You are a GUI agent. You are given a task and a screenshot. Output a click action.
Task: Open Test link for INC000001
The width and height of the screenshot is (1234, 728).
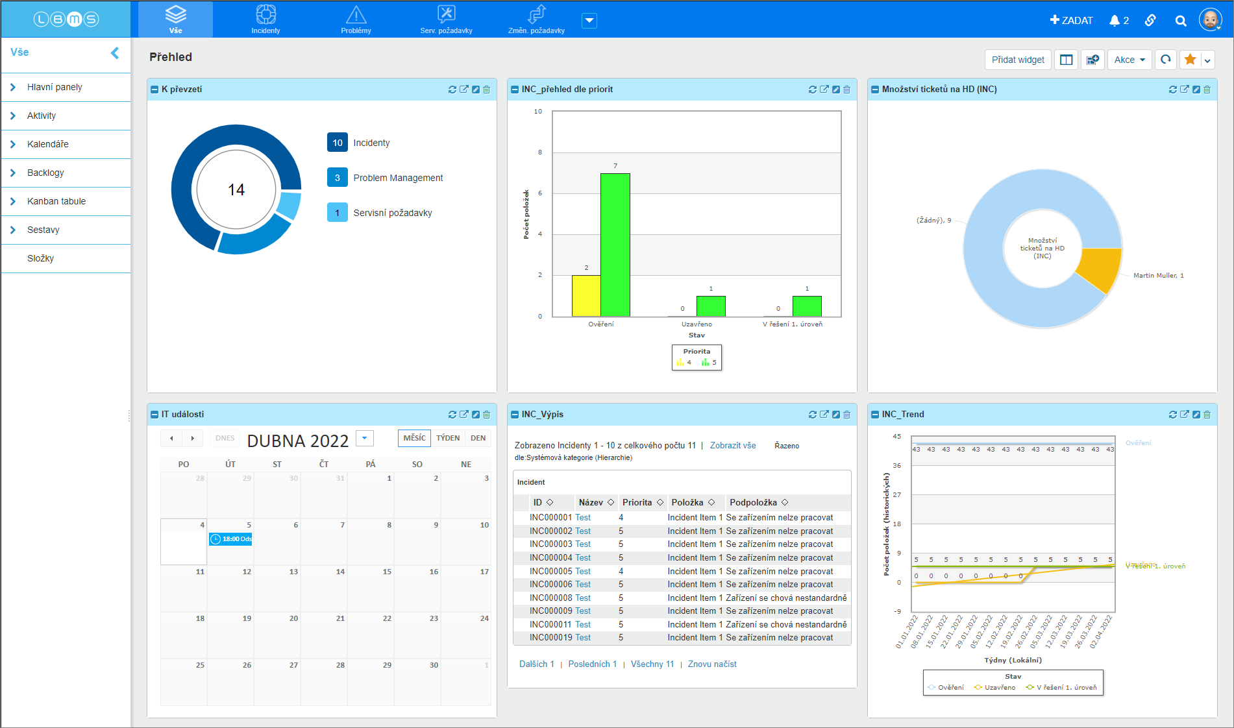point(583,517)
